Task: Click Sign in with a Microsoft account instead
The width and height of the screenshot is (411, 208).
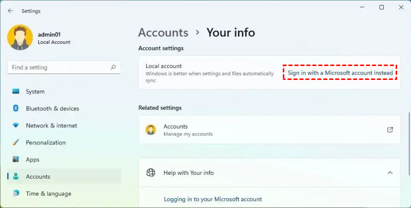Action: click(x=340, y=73)
